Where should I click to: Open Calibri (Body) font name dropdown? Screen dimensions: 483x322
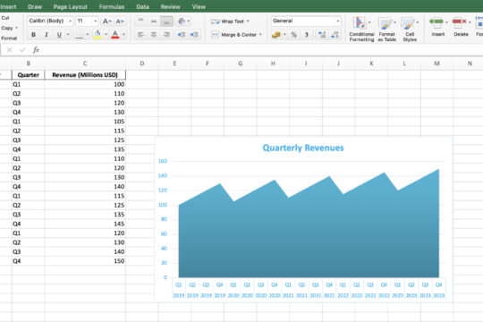[71, 21]
